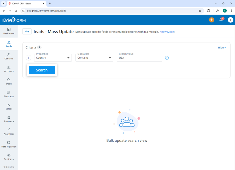Image resolution: width=235 pixels, height=170 pixels.
Task: Click the back arrow on Mass Update page
Action: point(27,31)
